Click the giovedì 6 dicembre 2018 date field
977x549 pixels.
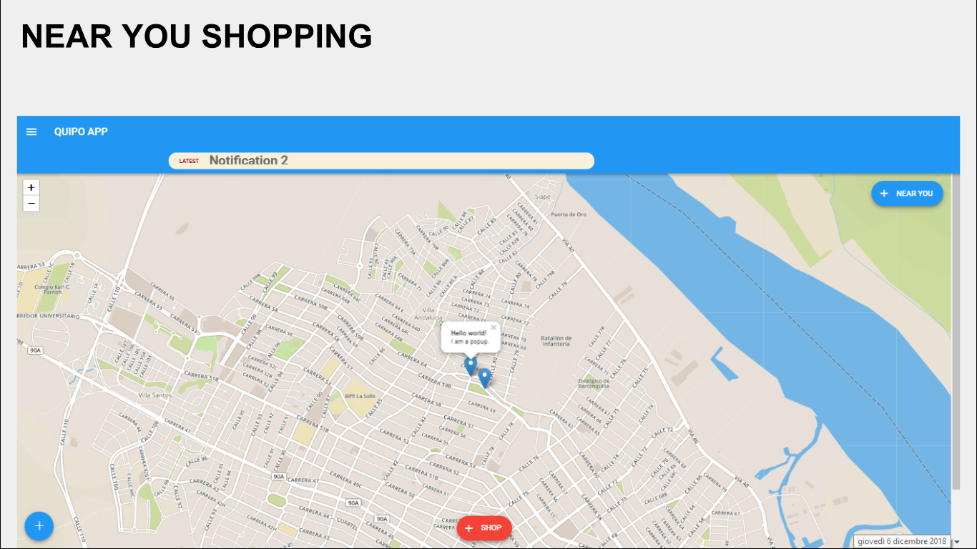click(x=902, y=542)
